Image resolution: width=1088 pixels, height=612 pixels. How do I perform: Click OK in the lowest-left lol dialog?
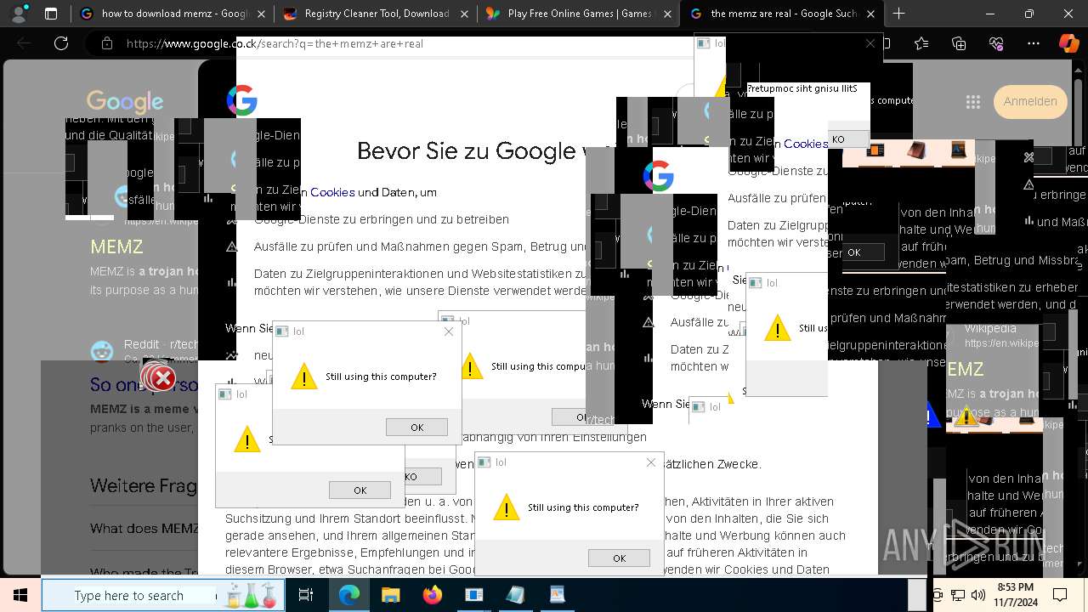coord(360,490)
